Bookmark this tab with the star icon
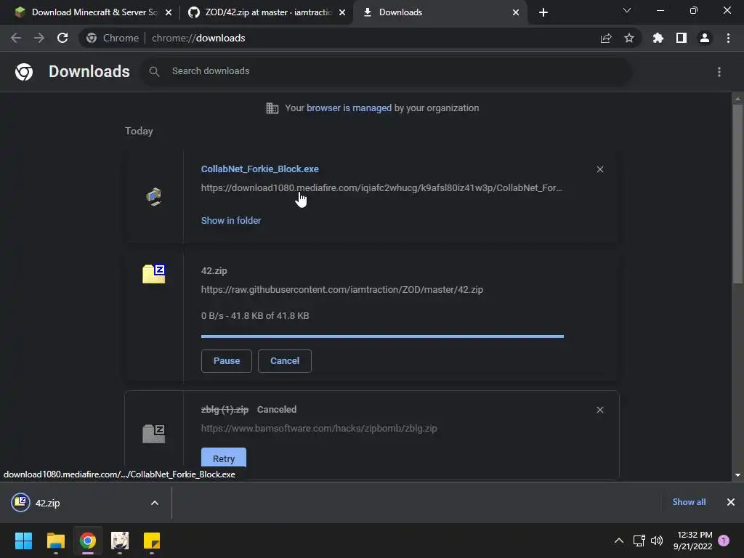Viewport: 744px width, 558px height. [x=629, y=38]
